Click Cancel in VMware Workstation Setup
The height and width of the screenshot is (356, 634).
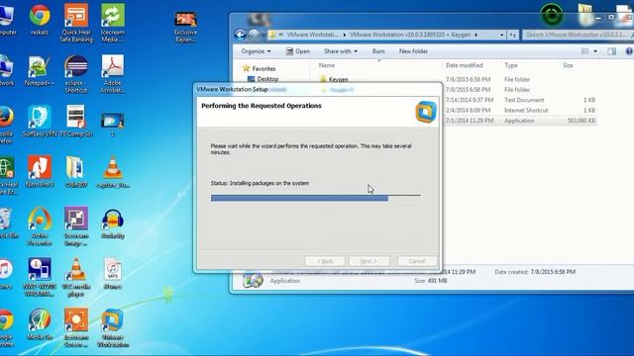417,261
